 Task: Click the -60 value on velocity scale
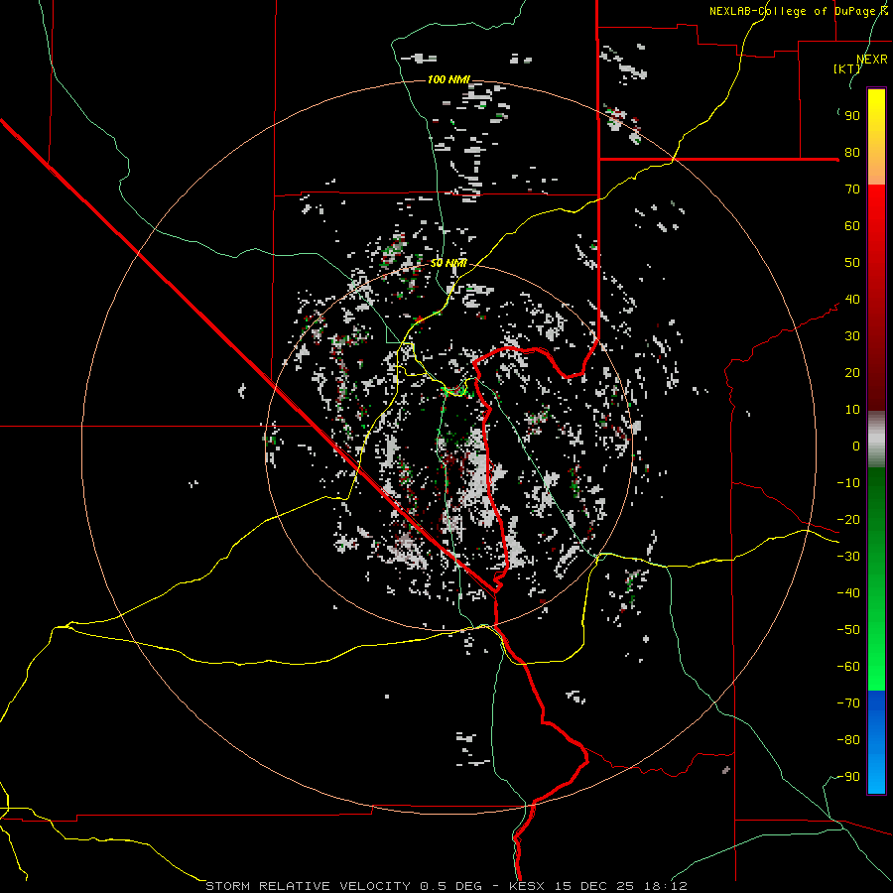[x=848, y=667]
